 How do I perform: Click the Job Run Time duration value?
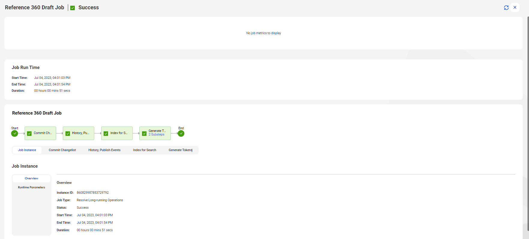52,91
